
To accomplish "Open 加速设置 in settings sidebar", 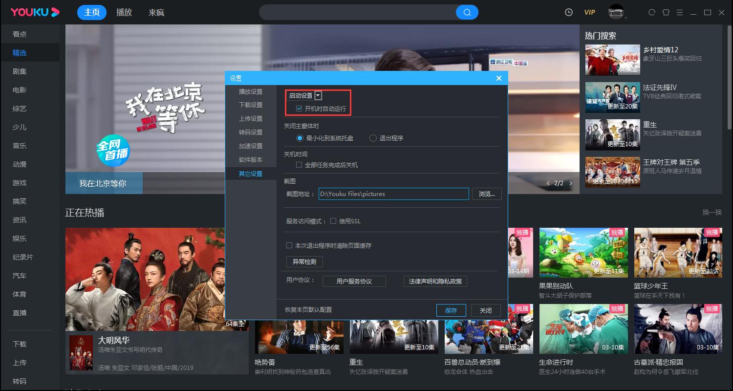I will 251,146.
